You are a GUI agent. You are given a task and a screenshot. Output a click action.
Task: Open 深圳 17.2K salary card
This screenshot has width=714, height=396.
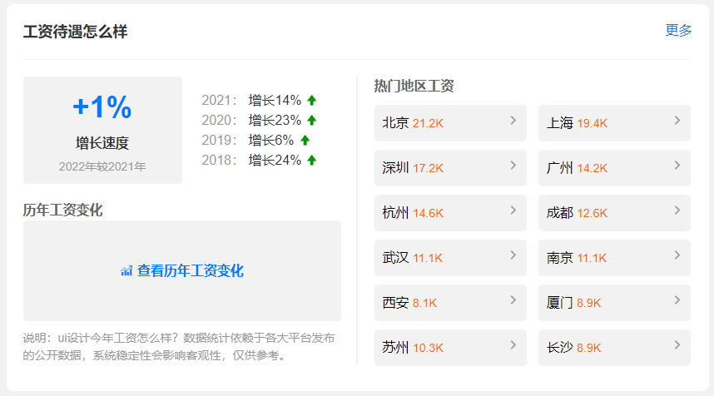(x=450, y=168)
